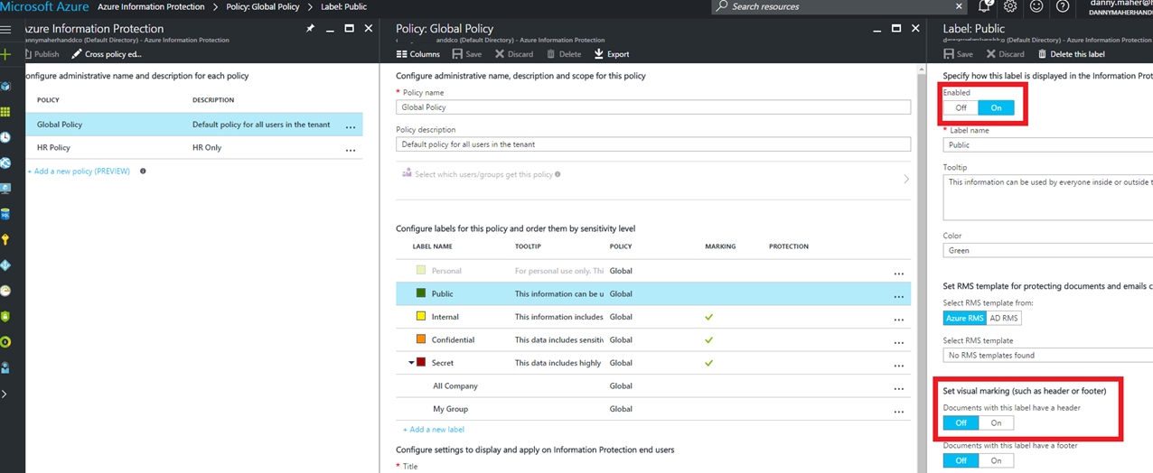Click the Cross policy edit pencil button
The image size is (1153, 473).
pyautogui.click(x=107, y=54)
